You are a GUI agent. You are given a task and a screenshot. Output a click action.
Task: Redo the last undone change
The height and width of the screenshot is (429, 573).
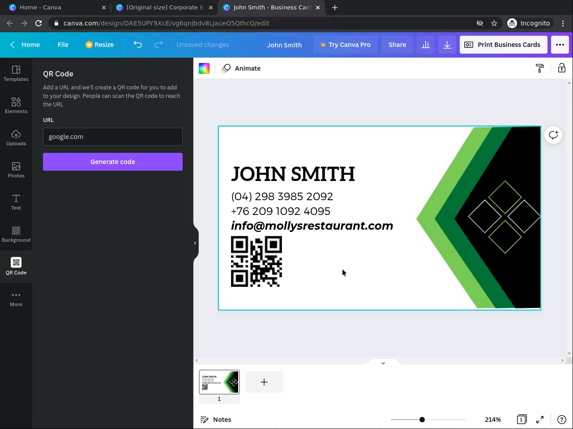pos(158,45)
